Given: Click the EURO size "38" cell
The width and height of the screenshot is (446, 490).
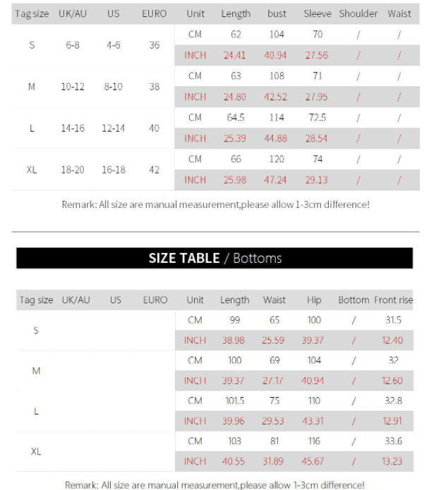Looking at the screenshot, I should point(154,86).
